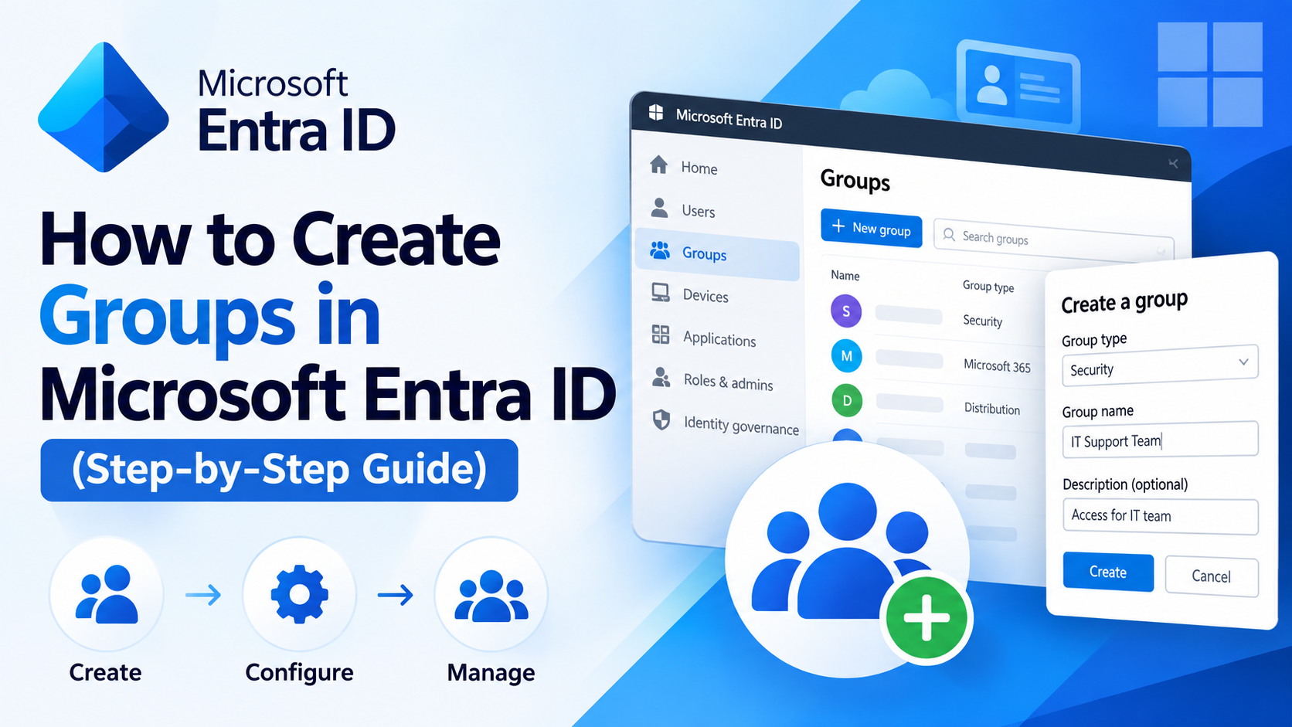Click the Home house icon in sidebar
1292x727 pixels.
pos(658,165)
